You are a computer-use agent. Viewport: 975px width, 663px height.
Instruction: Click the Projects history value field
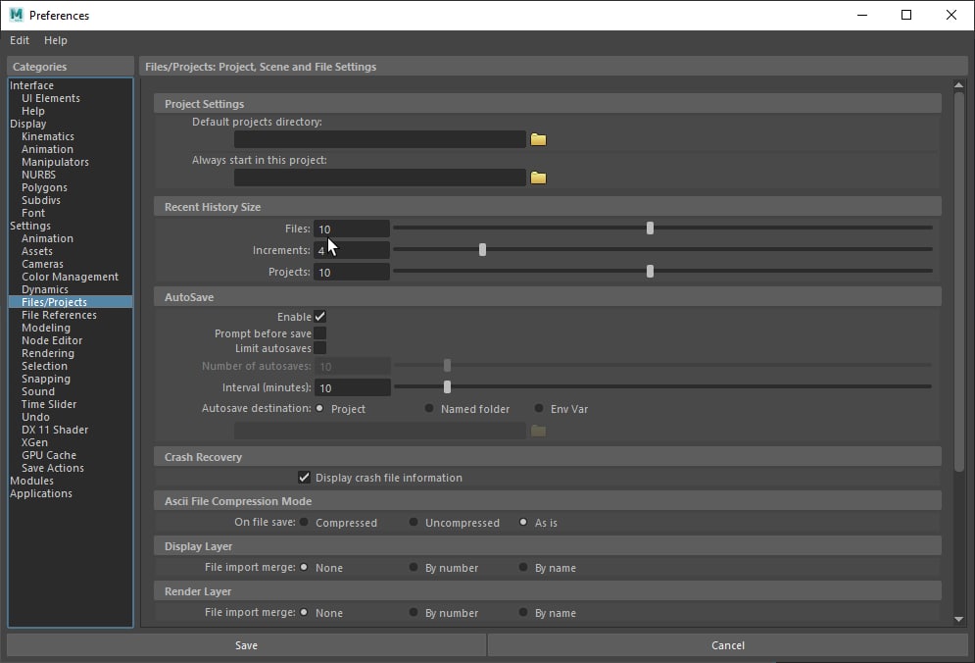point(352,272)
